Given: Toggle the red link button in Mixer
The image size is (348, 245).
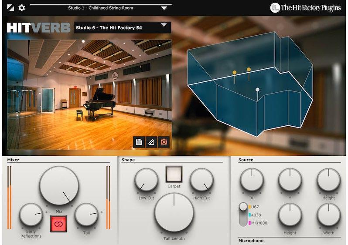Looking at the screenshot, I should [x=58, y=224].
